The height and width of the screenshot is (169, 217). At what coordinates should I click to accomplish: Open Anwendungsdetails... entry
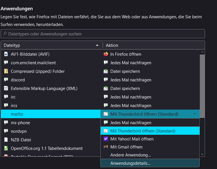click(x=150, y=163)
